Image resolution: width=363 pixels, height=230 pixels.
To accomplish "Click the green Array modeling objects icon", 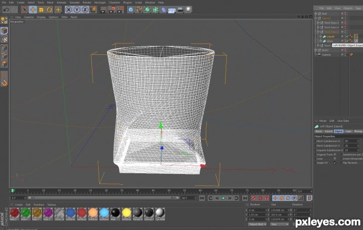I will pos(155,10).
